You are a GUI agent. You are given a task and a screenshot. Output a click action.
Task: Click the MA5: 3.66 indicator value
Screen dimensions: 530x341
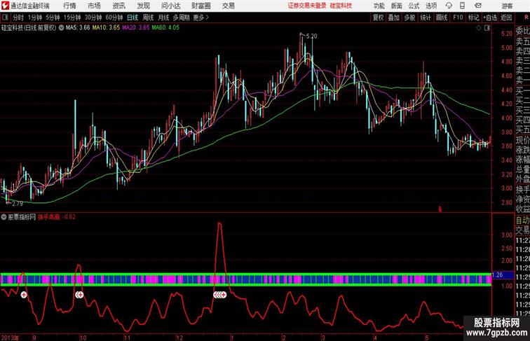click(x=78, y=28)
